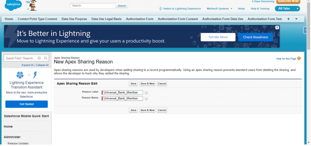Screen dimensions: 311x146
Task: Open the All Tabs dropdown
Action: [287, 8]
